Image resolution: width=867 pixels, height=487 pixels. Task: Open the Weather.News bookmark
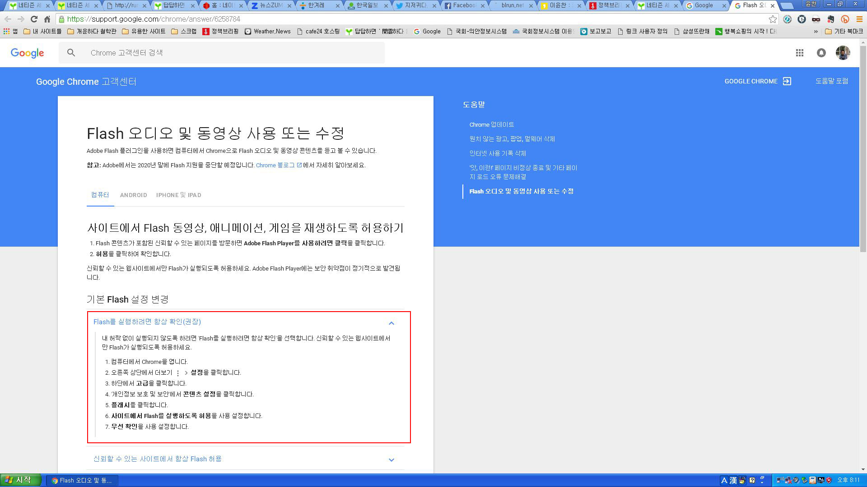pos(268,32)
